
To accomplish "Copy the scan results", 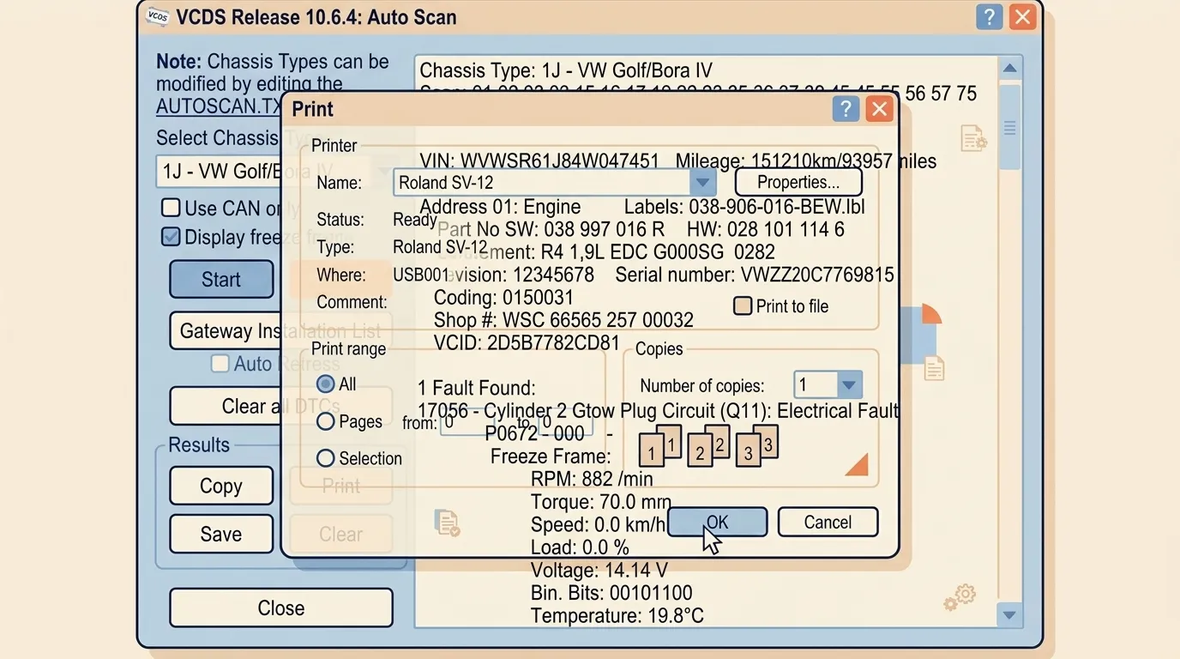I will [x=221, y=486].
